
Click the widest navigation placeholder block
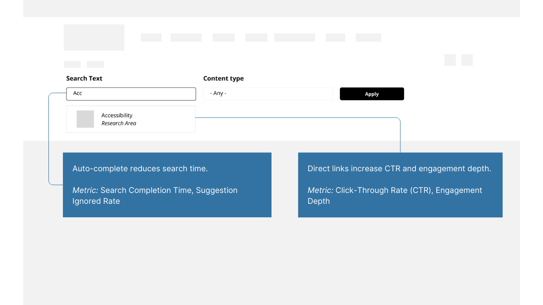(294, 37)
